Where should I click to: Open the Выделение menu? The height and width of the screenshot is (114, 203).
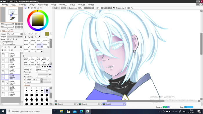43,5
